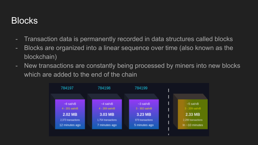
Task: Click the "5 minutes ago" timestamp
Action: click(144, 125)
